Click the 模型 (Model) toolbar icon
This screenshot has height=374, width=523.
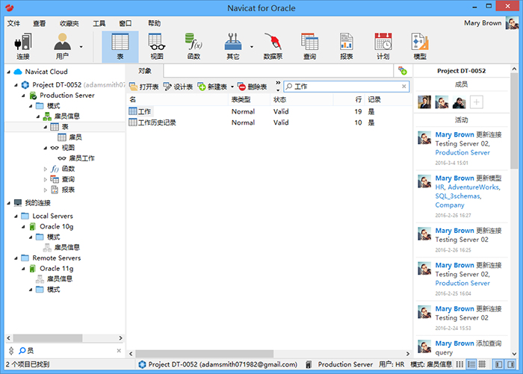coord(420,46)
